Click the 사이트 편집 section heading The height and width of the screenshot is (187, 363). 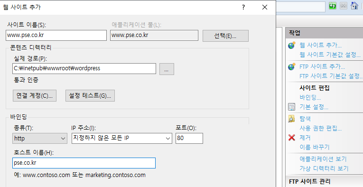[315, 88]
